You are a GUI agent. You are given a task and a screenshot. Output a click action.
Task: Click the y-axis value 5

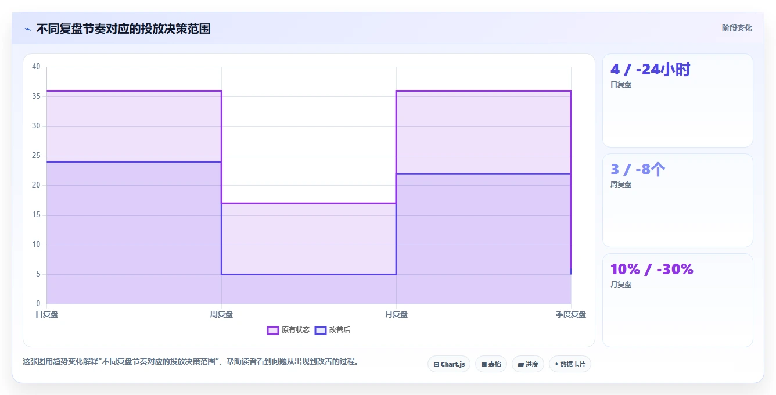tap(38, 274)
